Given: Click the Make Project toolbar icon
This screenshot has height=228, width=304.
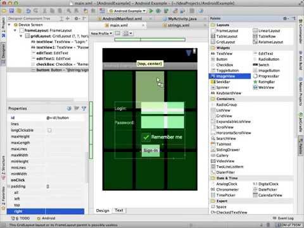Looking at the screenshot, I should [102, 11].
